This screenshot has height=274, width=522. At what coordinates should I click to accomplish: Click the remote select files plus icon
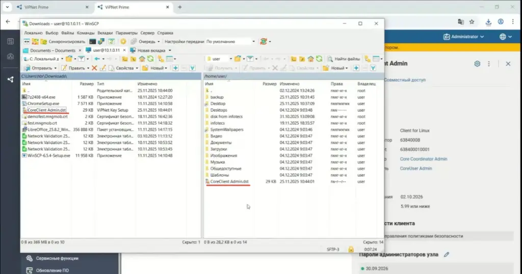pos(356,68)
